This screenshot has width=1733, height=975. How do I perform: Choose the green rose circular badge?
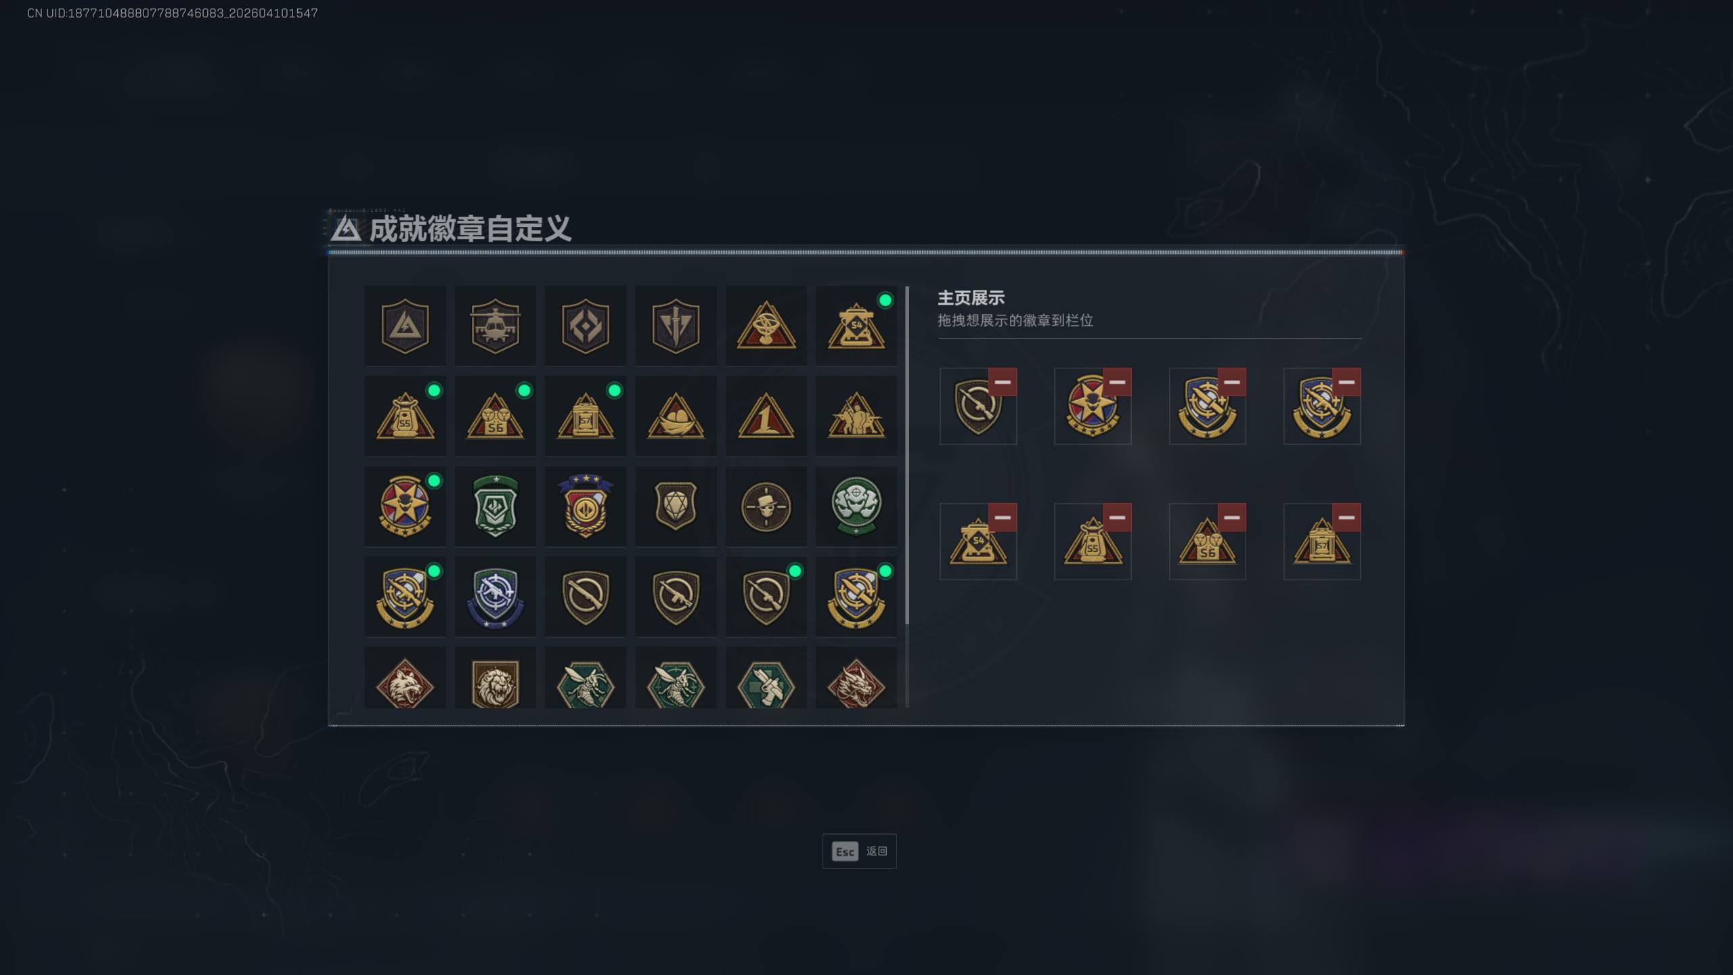point(856,506)
